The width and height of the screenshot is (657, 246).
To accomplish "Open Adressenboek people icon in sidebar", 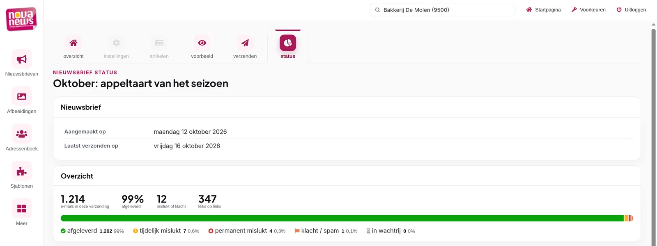I will [x=22, y=134].
